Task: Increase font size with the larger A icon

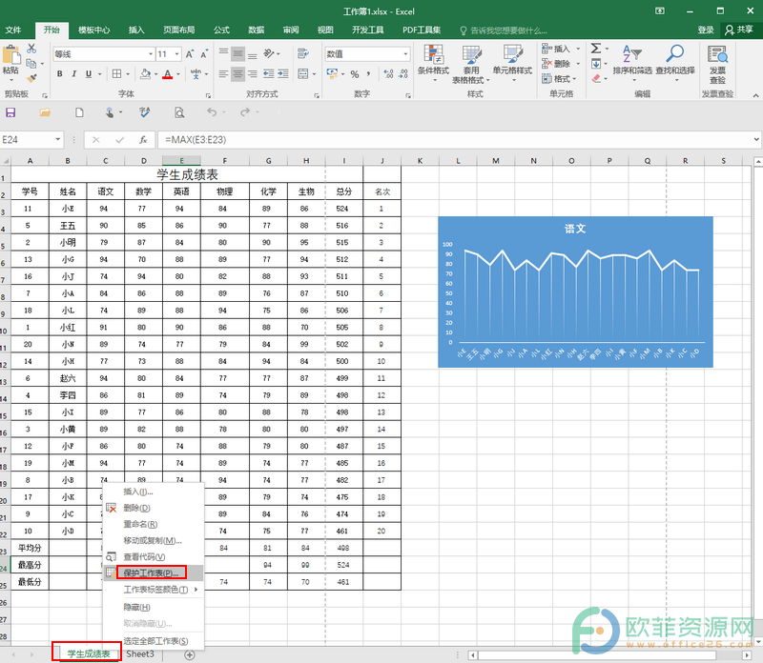Action: (190, 54)
